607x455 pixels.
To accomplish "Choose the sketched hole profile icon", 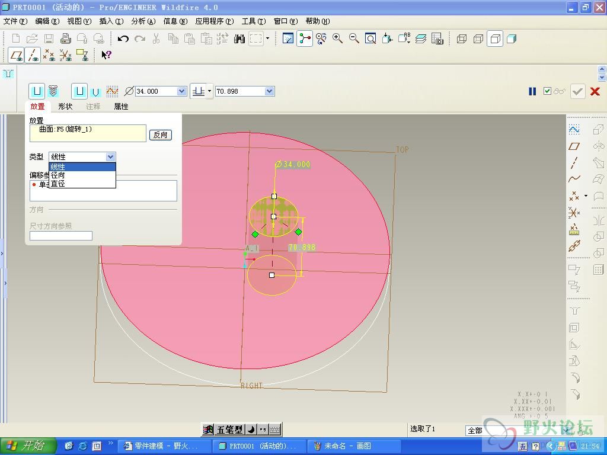I will click(112, 91).
